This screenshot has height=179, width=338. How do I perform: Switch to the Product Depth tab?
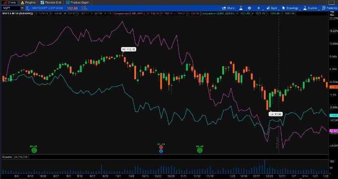(78, 2)
